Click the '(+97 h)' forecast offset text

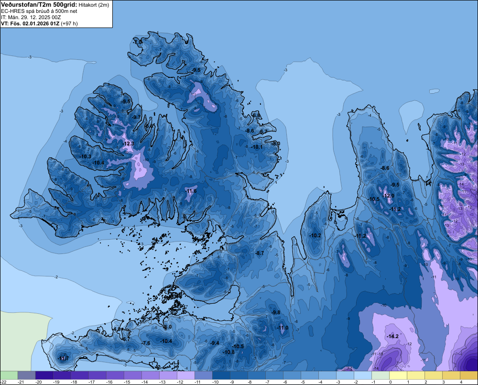click(69, 23)
